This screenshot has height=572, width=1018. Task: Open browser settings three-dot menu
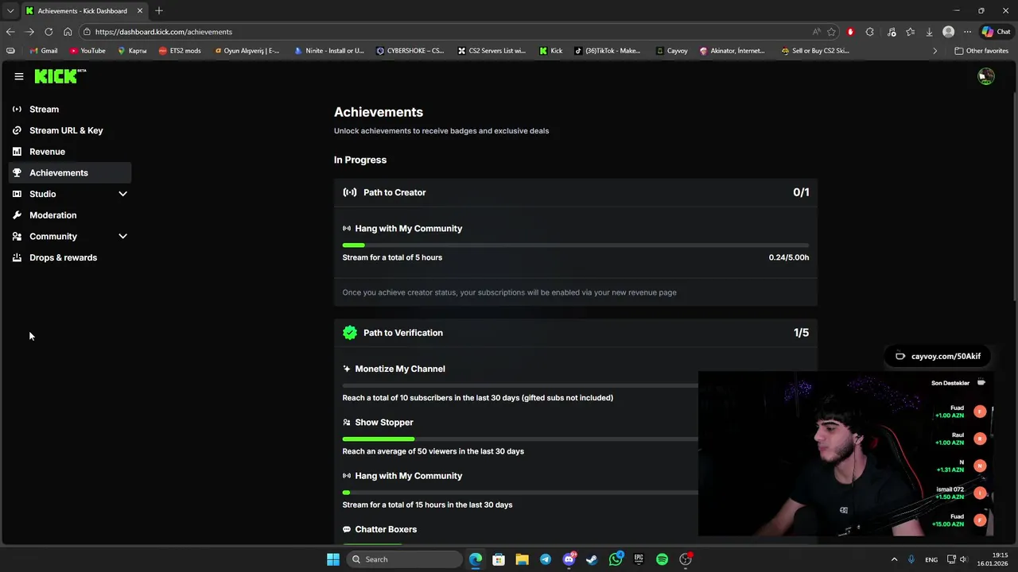point(967,32)
